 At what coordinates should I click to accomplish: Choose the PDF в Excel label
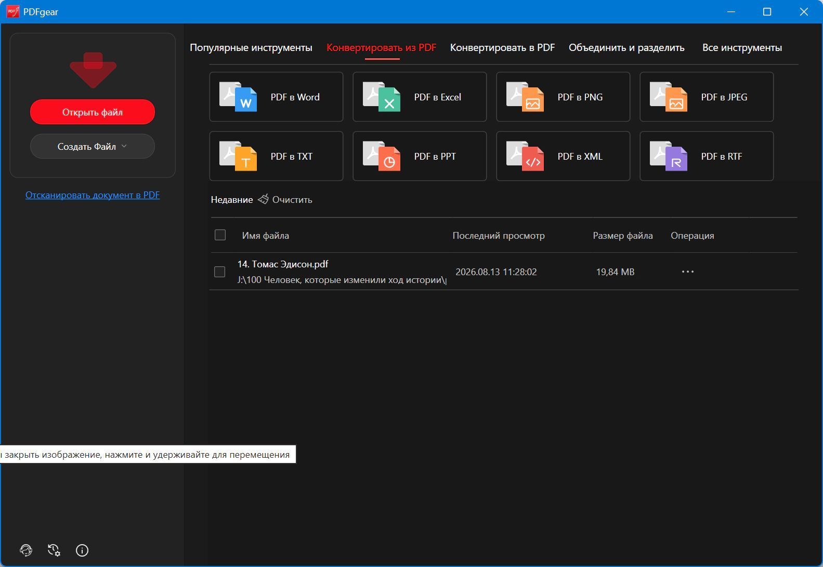(x=437, y=97)
